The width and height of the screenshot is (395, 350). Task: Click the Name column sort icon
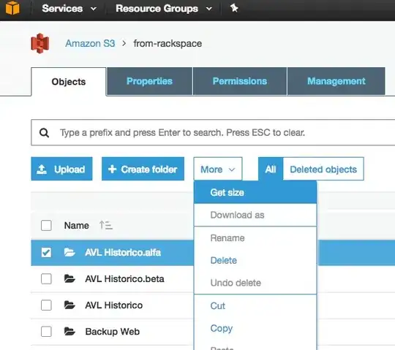(106, 225)
